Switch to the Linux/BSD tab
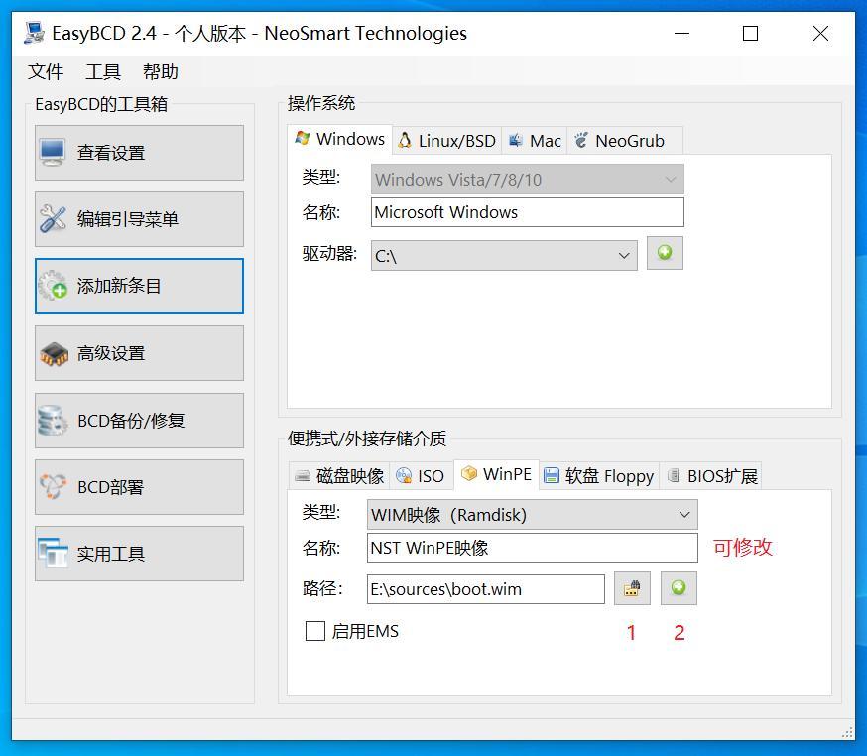The height and width of the screenshot is (756, 867). pyautogui.click(x=446, y=141)
